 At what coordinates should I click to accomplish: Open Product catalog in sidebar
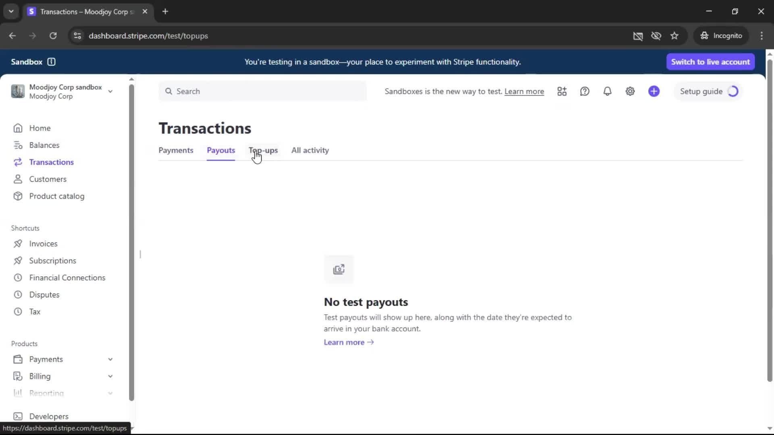(56, 196)
